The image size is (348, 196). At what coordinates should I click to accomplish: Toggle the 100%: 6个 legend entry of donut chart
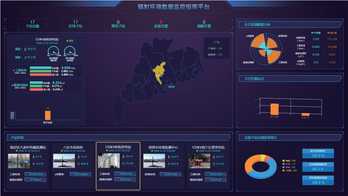coord(290,170)
